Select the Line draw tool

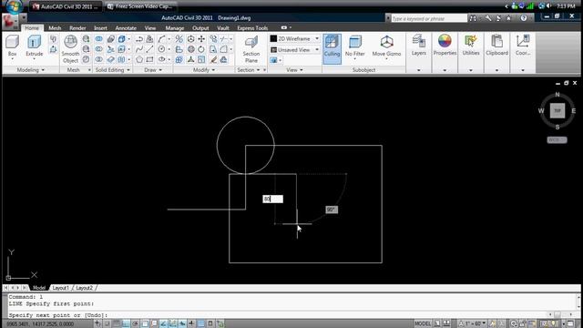(149, 49)
